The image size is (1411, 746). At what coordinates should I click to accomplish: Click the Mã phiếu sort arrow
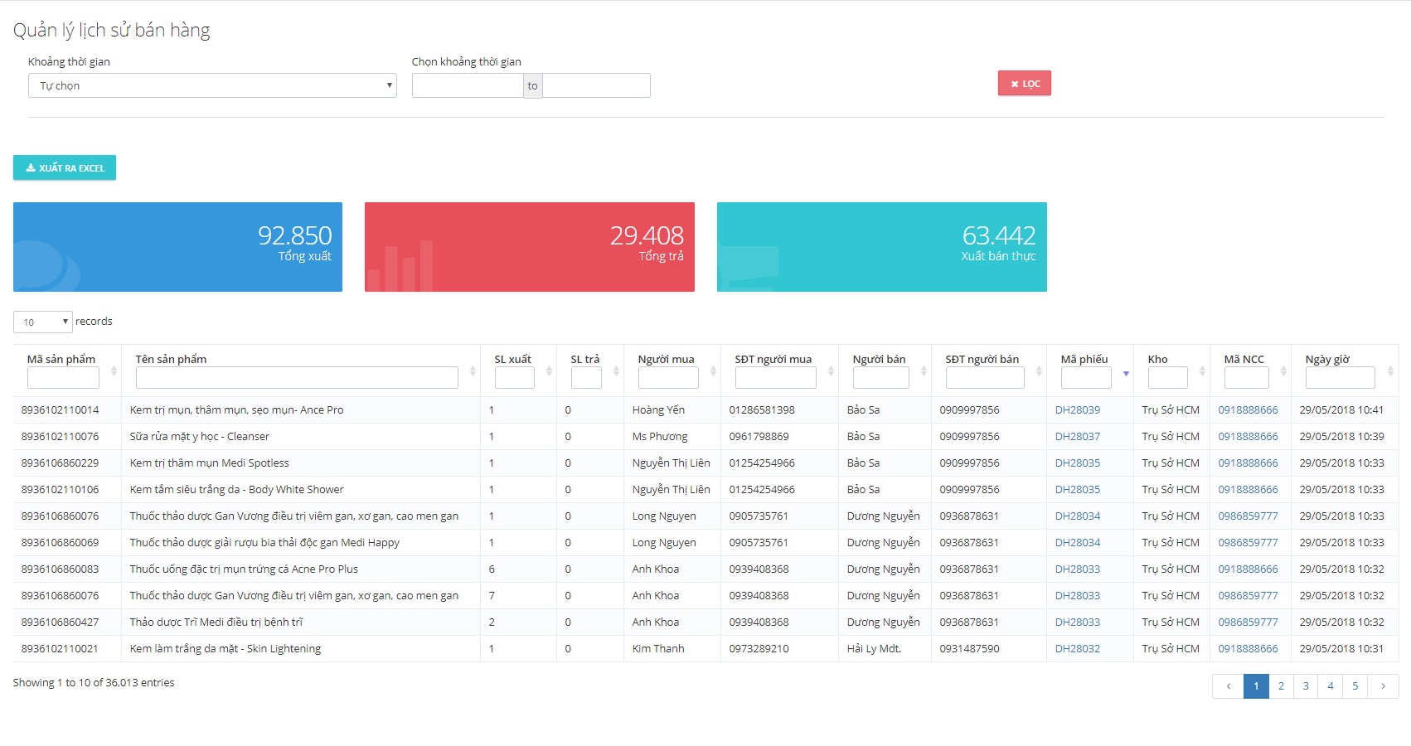[1126, 373]
